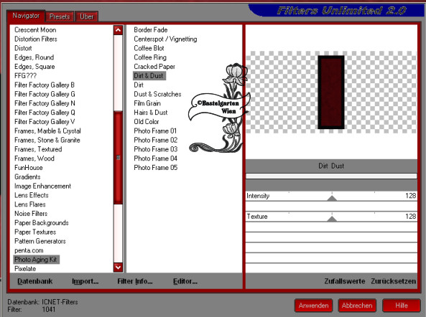Screen dimensions: 426x317
Task: Choose the Cracked Paper filter
Action: (x=154, y=67)
